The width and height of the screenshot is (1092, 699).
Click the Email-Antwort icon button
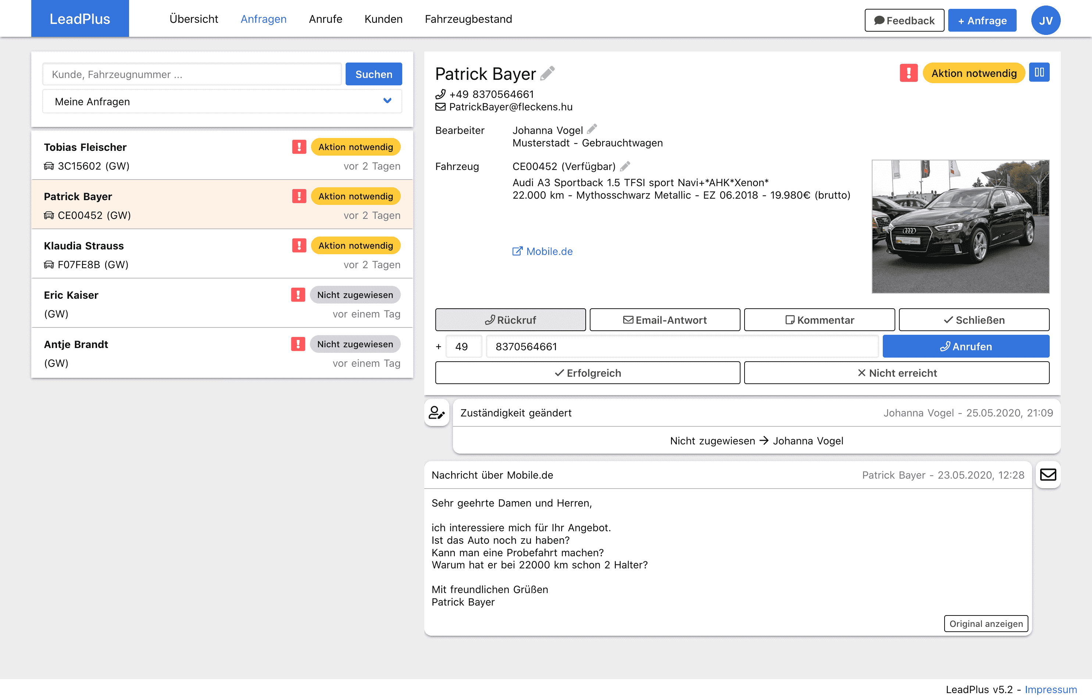(x=665, y=320)
